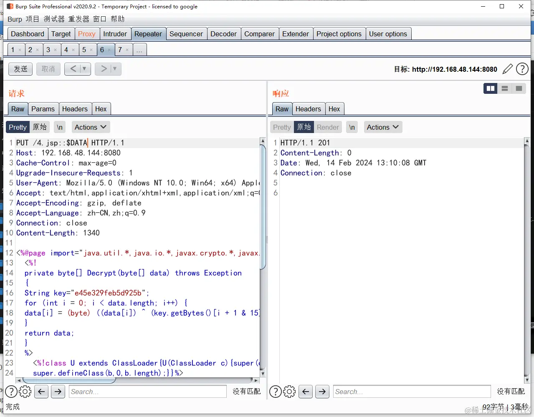Open Project options tab
The image size is (534, 417).
pyautogui.click(x=339, y=34)
